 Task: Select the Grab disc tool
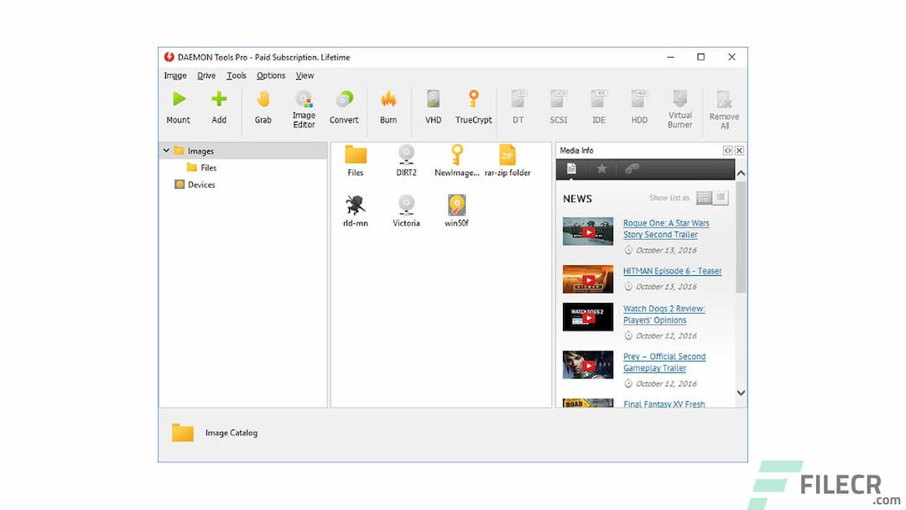263,100
